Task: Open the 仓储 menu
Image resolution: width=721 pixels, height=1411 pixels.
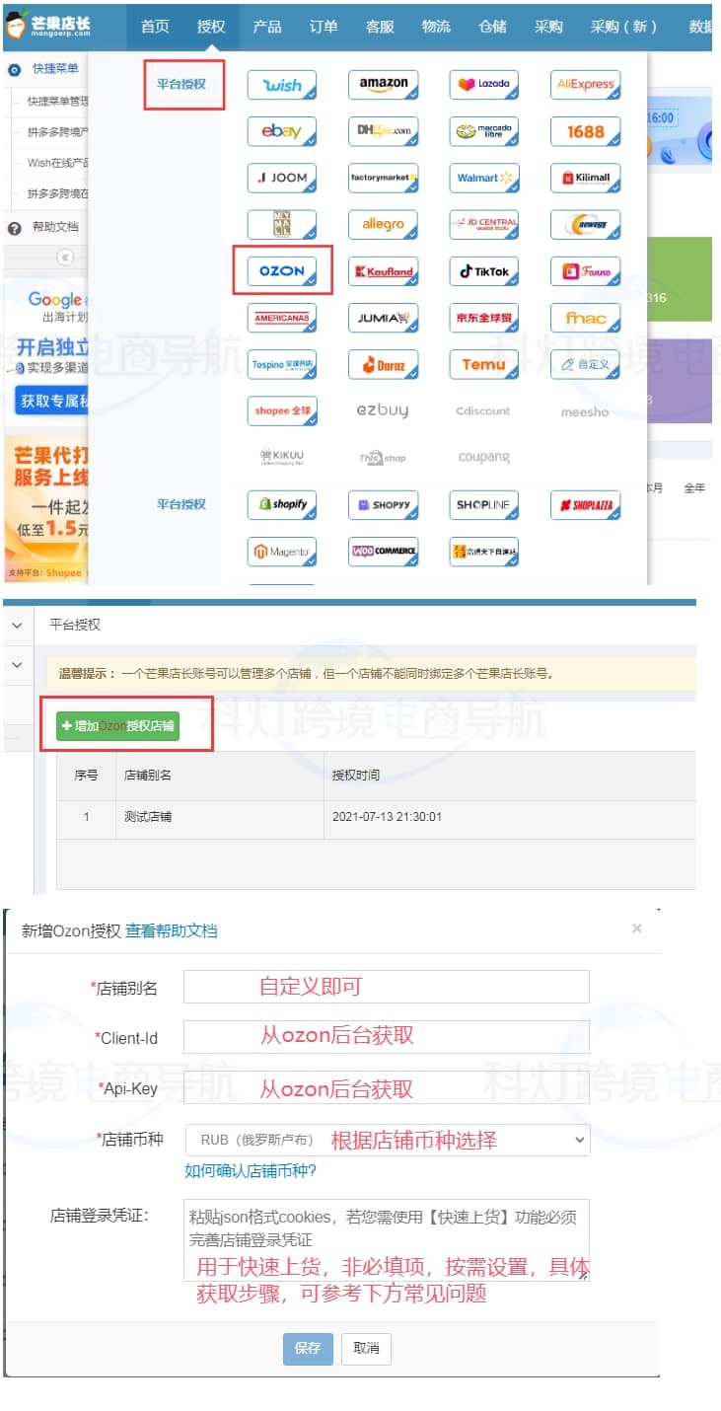Action: [x=492, y=27]
